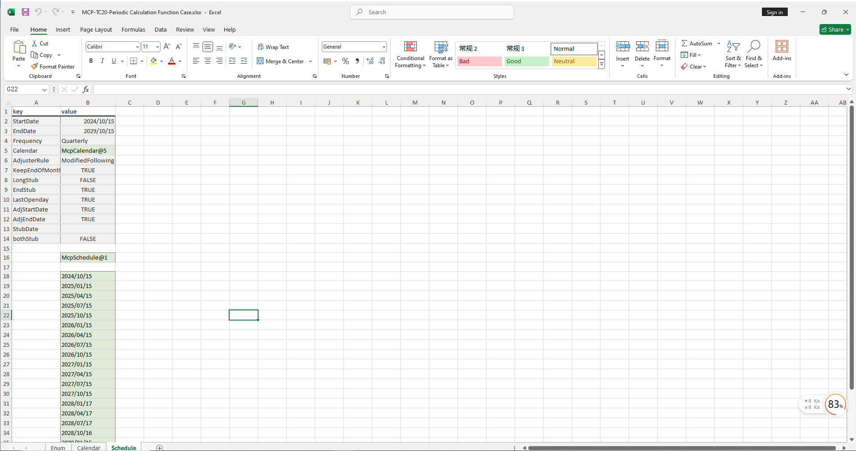Open Sort & Filter options
The width and height of the screenshot is (856, 451).
tap(733, 54)
